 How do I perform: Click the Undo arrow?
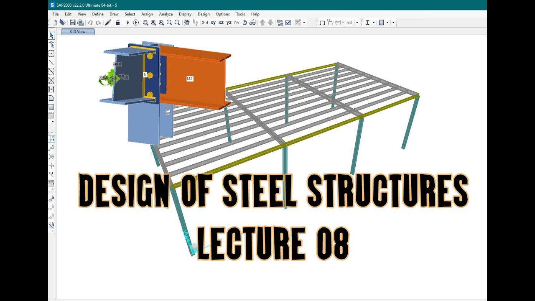(90, 23)
